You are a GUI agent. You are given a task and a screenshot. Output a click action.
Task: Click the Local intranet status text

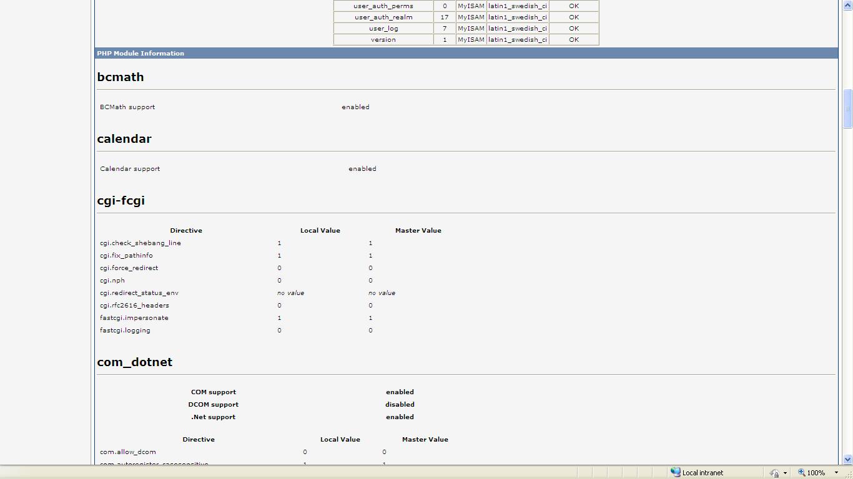pos(703,473)
